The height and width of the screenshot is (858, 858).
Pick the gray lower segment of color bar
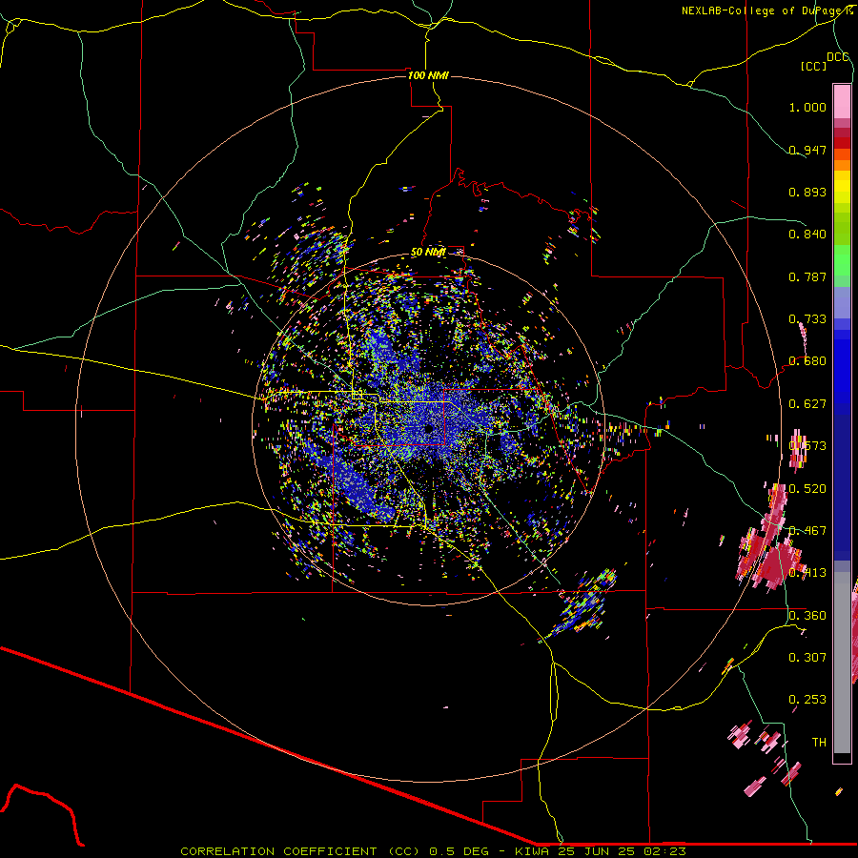842,663
